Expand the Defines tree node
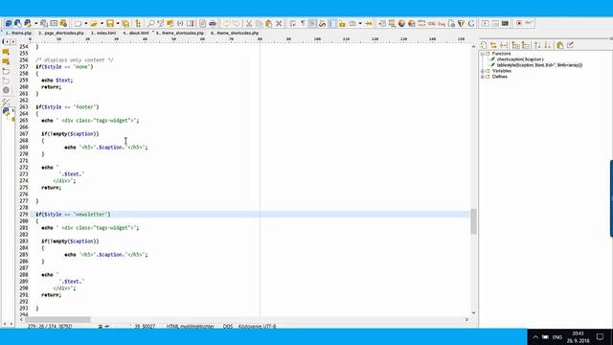Image resolution: width=613 pixels, height=345 pixels. (483, 77)
